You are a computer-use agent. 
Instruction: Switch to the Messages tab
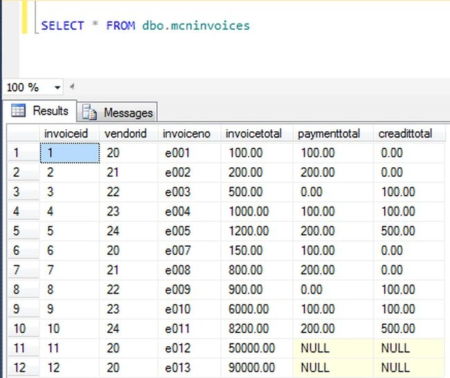click(x=117, y=112)
